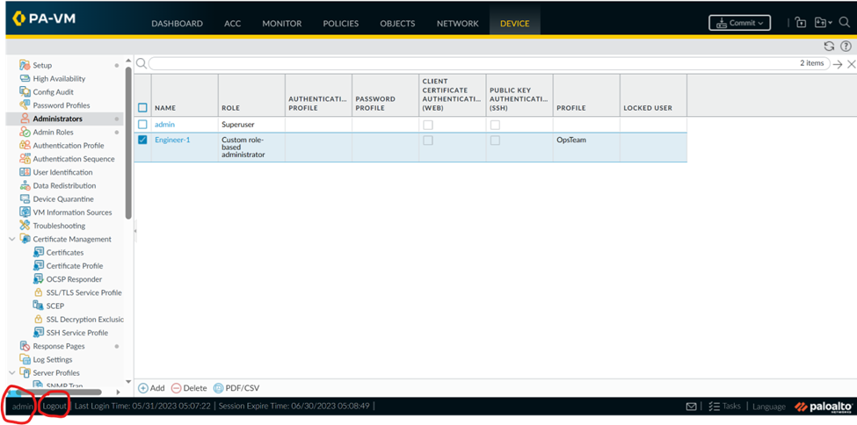
Task: Uncheck the Engineer-1 row checkbox
Action: click(142, 140)
